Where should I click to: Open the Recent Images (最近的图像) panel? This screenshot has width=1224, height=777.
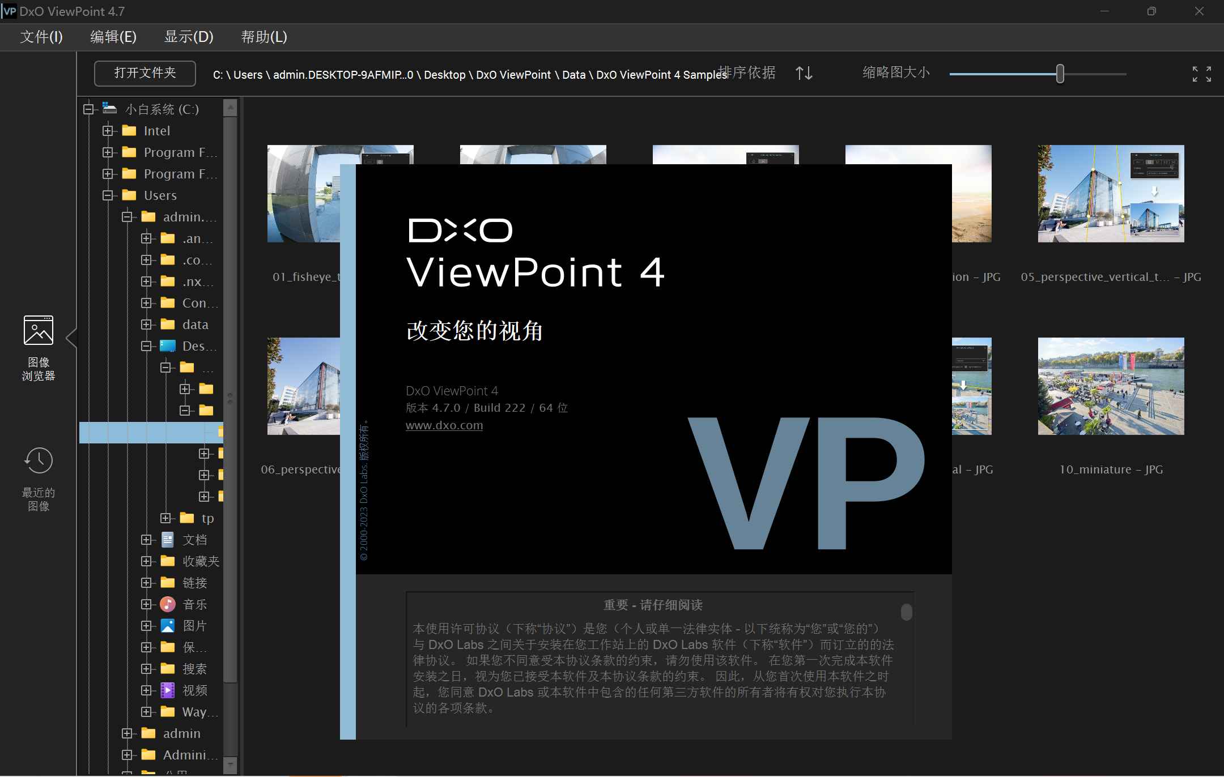[39, 479]
